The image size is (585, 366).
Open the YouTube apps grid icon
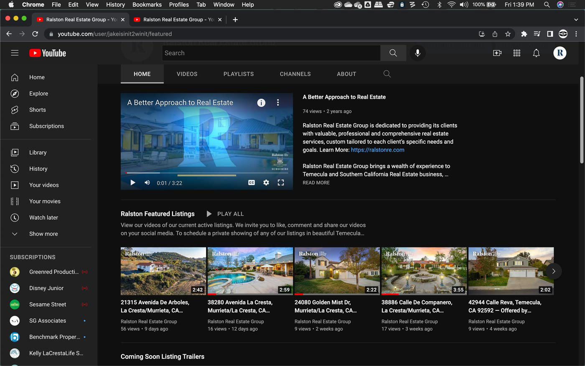pos(517,53)
